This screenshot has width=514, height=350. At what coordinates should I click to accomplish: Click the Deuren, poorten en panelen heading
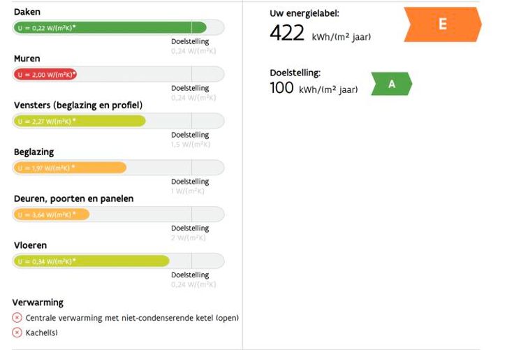74,199
